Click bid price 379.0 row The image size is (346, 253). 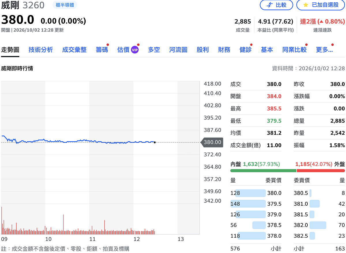tap(256, 214)
